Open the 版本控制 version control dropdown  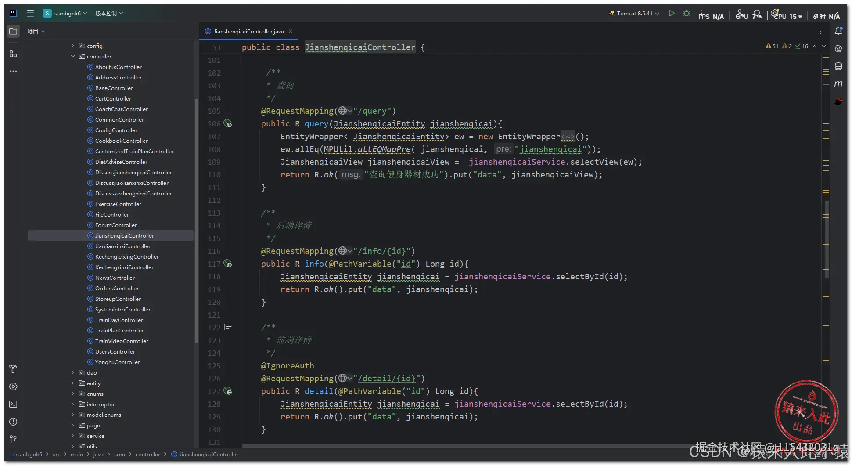109,13
